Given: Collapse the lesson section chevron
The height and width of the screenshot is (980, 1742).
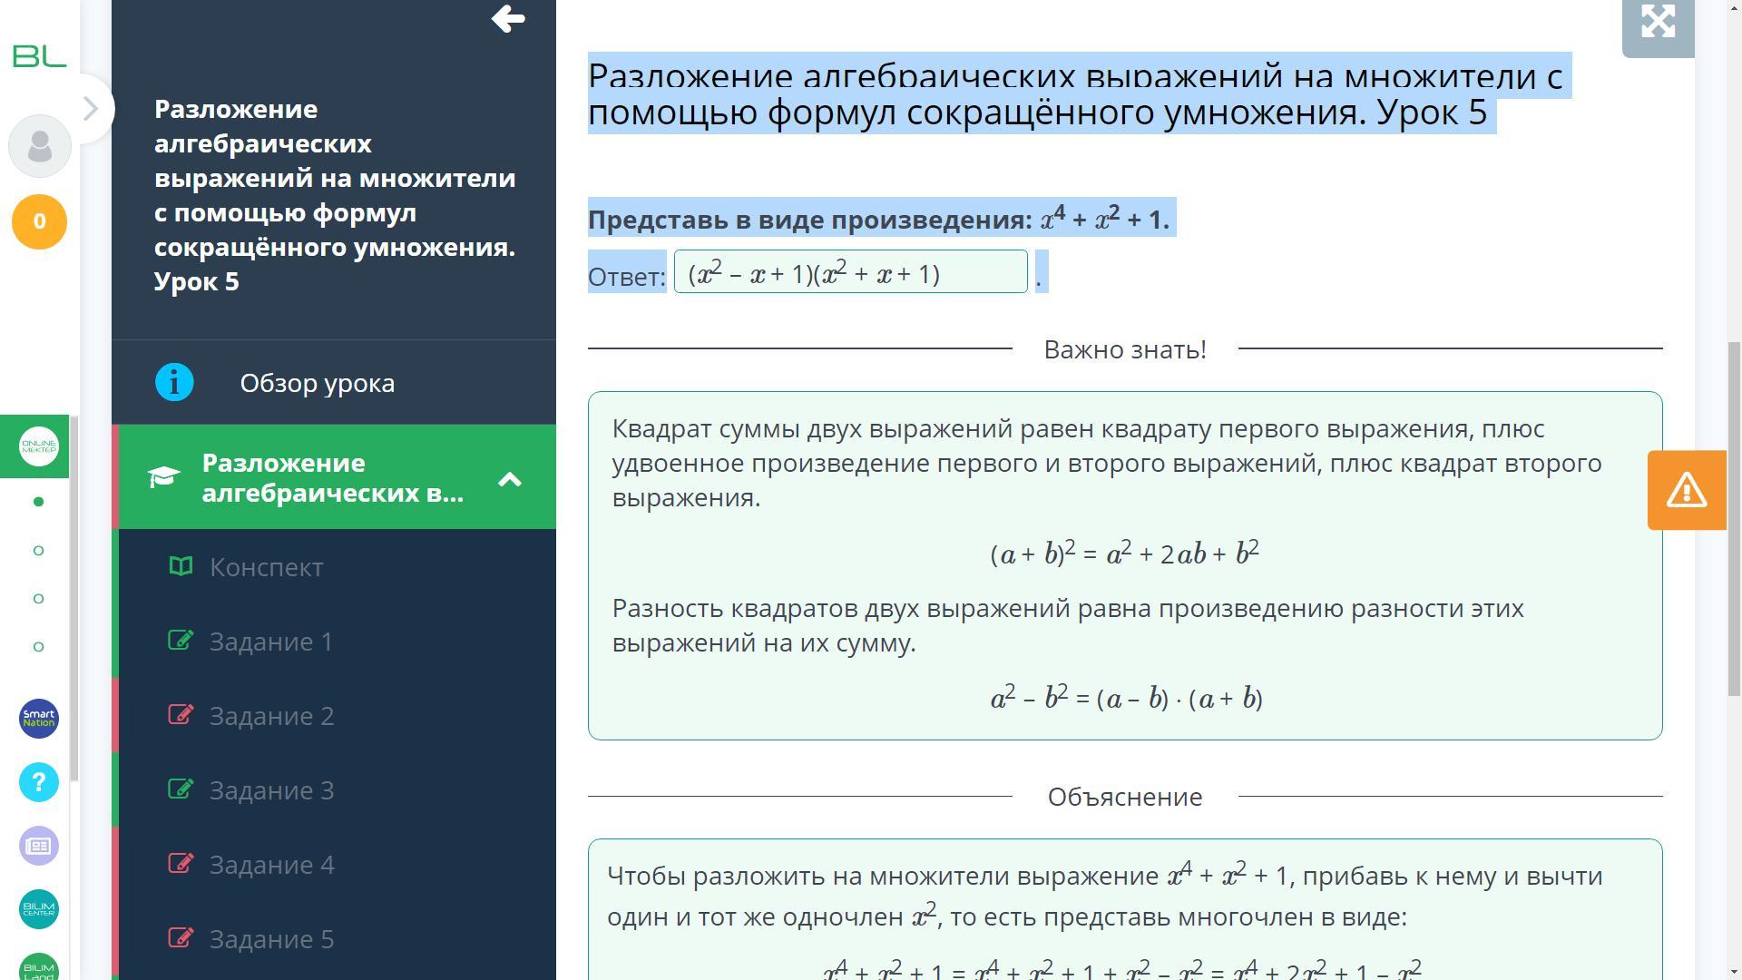Looking at the screenshot, I should 510,478.
